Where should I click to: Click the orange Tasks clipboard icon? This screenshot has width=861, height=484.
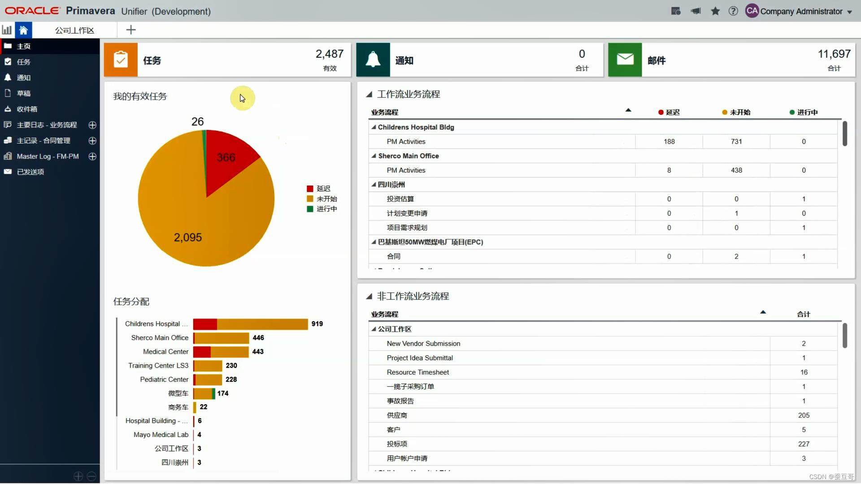coord(121,60)
